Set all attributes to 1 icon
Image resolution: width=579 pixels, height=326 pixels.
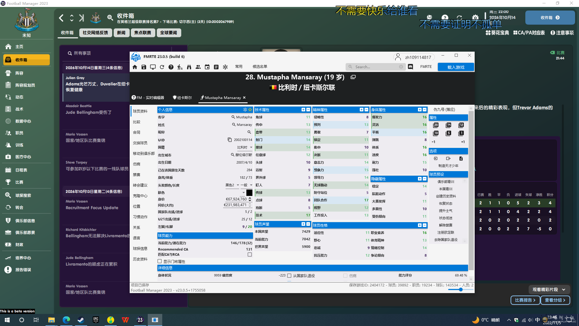(461, 133)
